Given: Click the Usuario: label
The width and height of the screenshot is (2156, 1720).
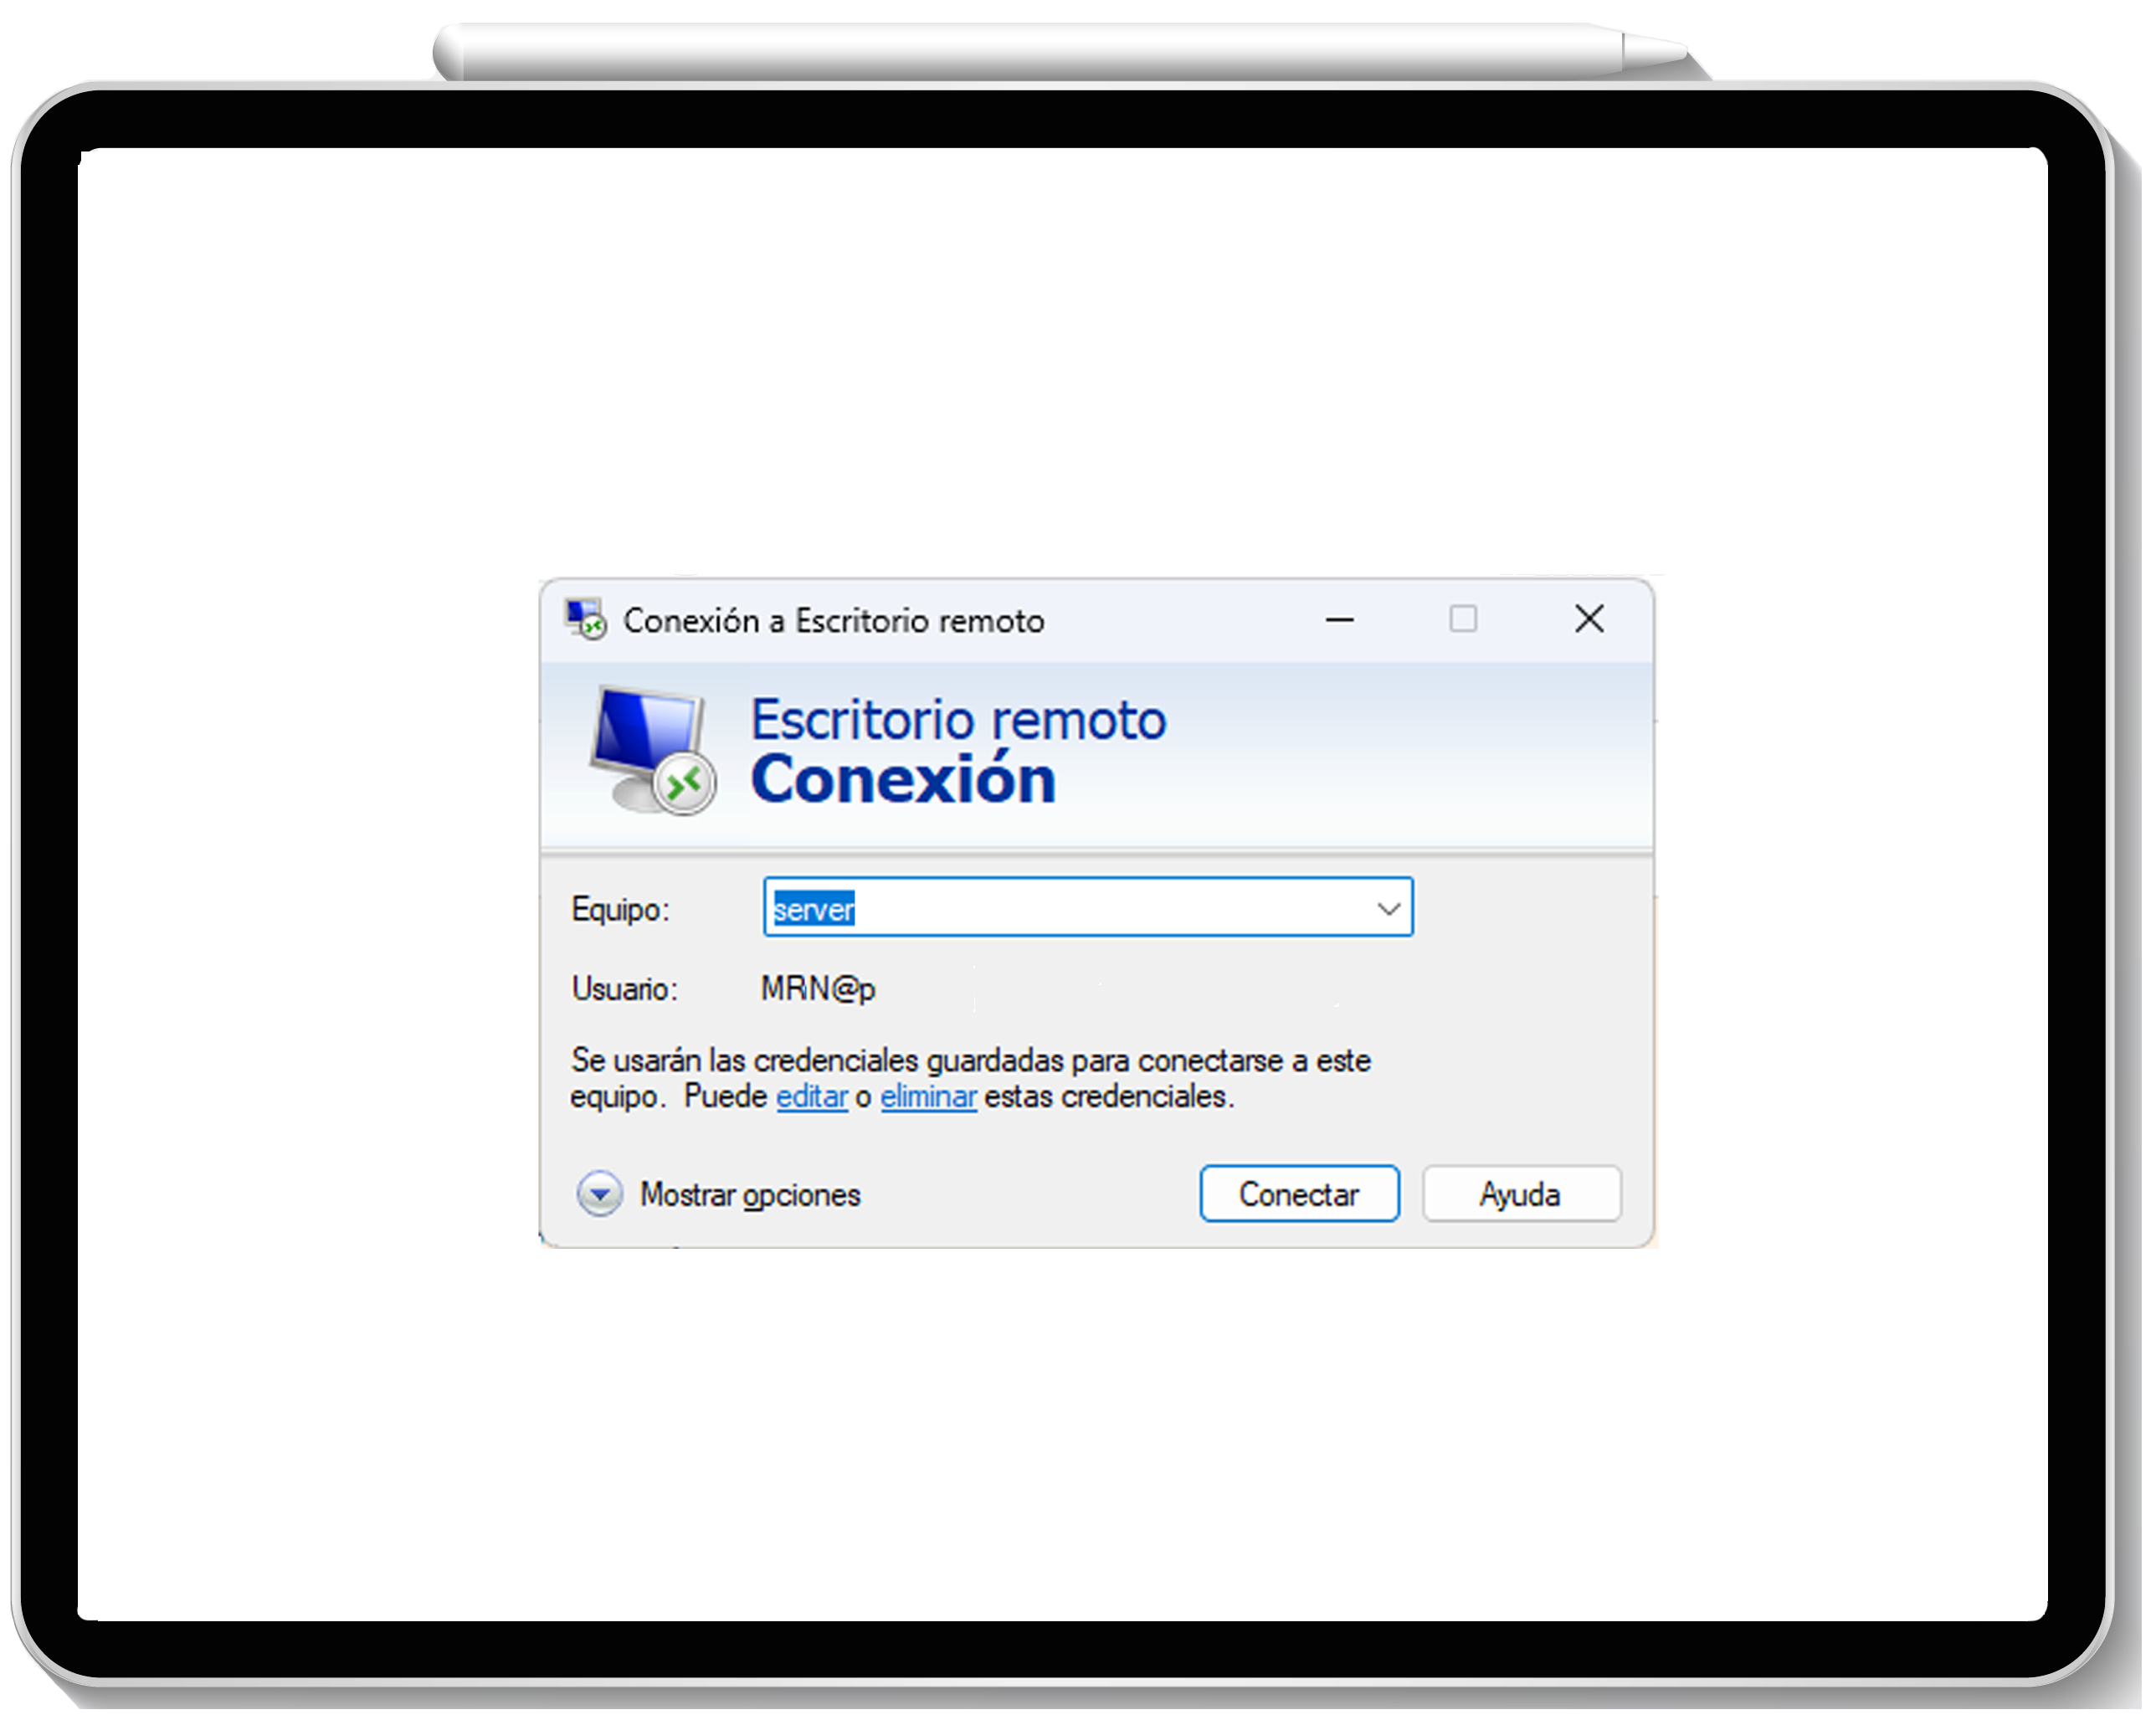Looking at the screenshot, I should 624,989.
